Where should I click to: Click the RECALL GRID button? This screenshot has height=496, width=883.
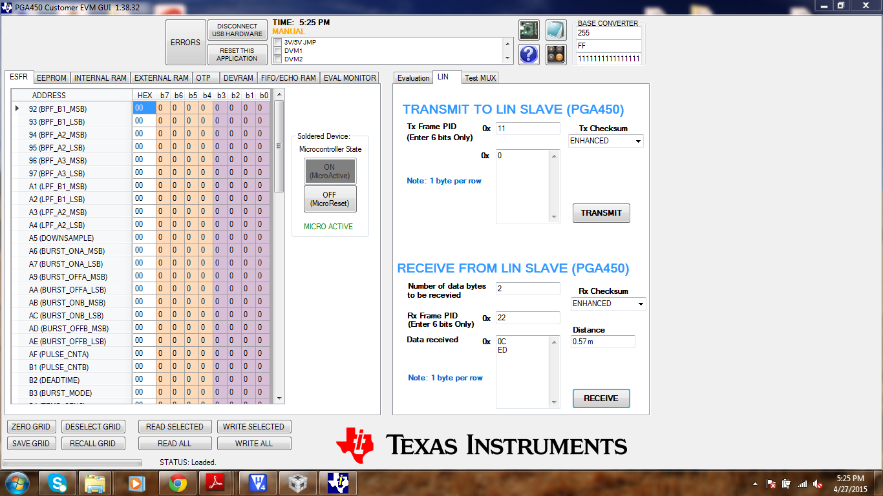[93, 444]
